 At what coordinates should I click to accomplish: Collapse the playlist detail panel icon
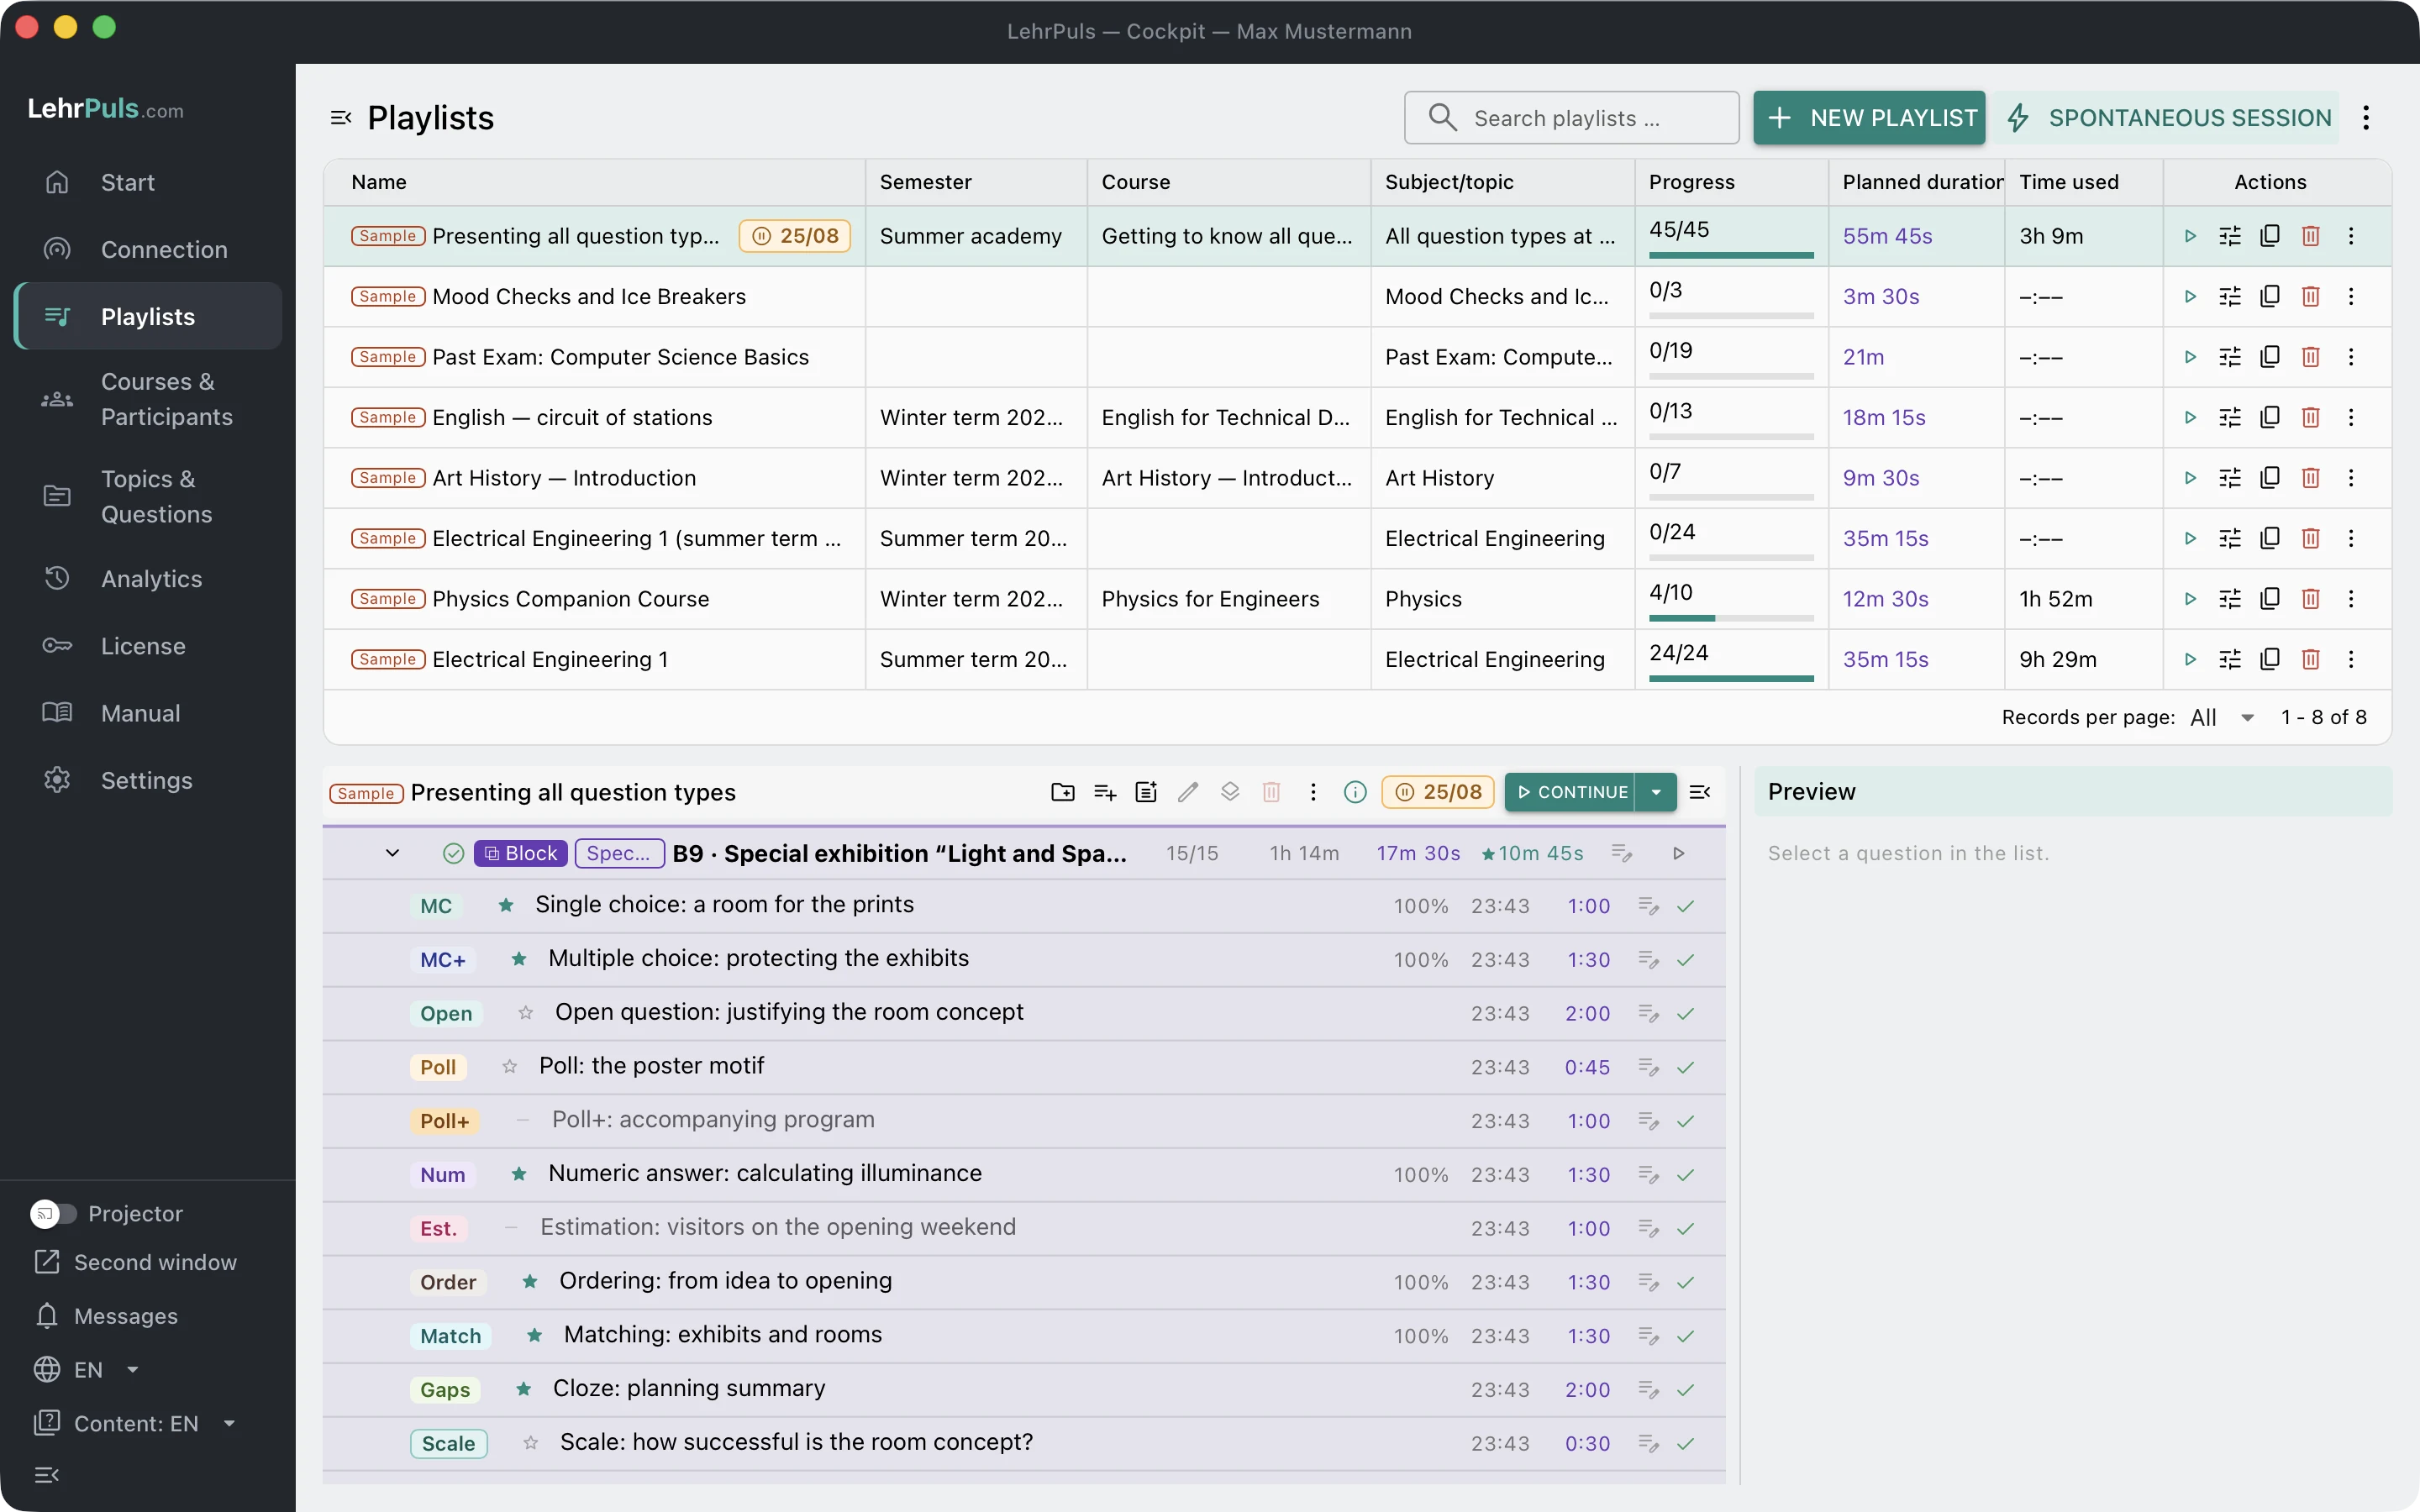pos(1700,792)
